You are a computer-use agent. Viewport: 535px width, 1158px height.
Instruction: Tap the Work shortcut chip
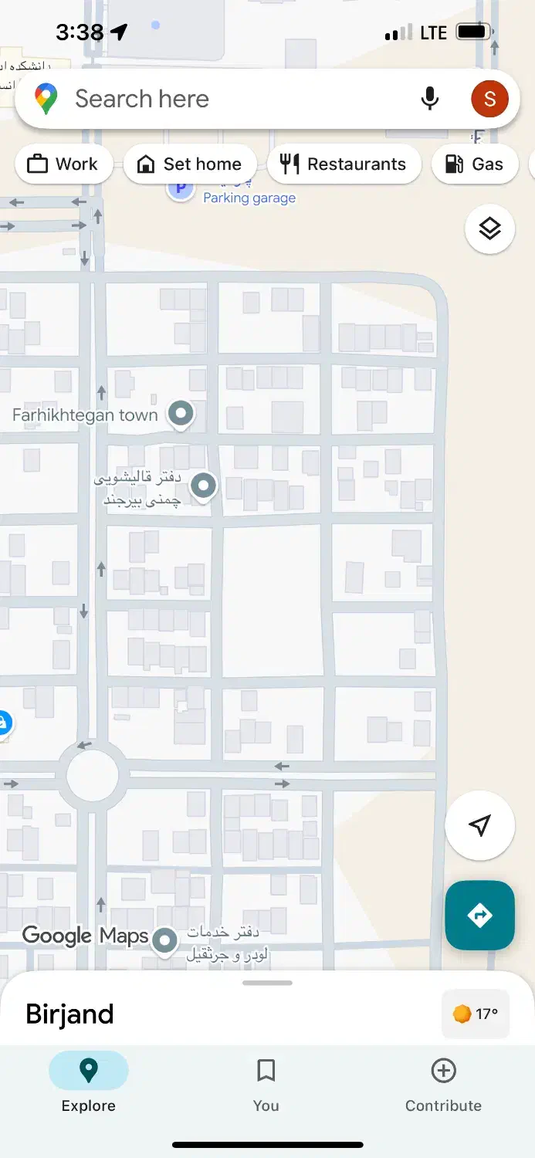click(x=64, y=164)
